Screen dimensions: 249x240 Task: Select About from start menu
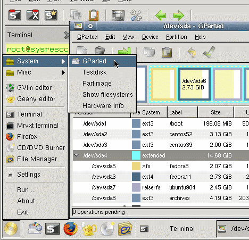point(36,201)
